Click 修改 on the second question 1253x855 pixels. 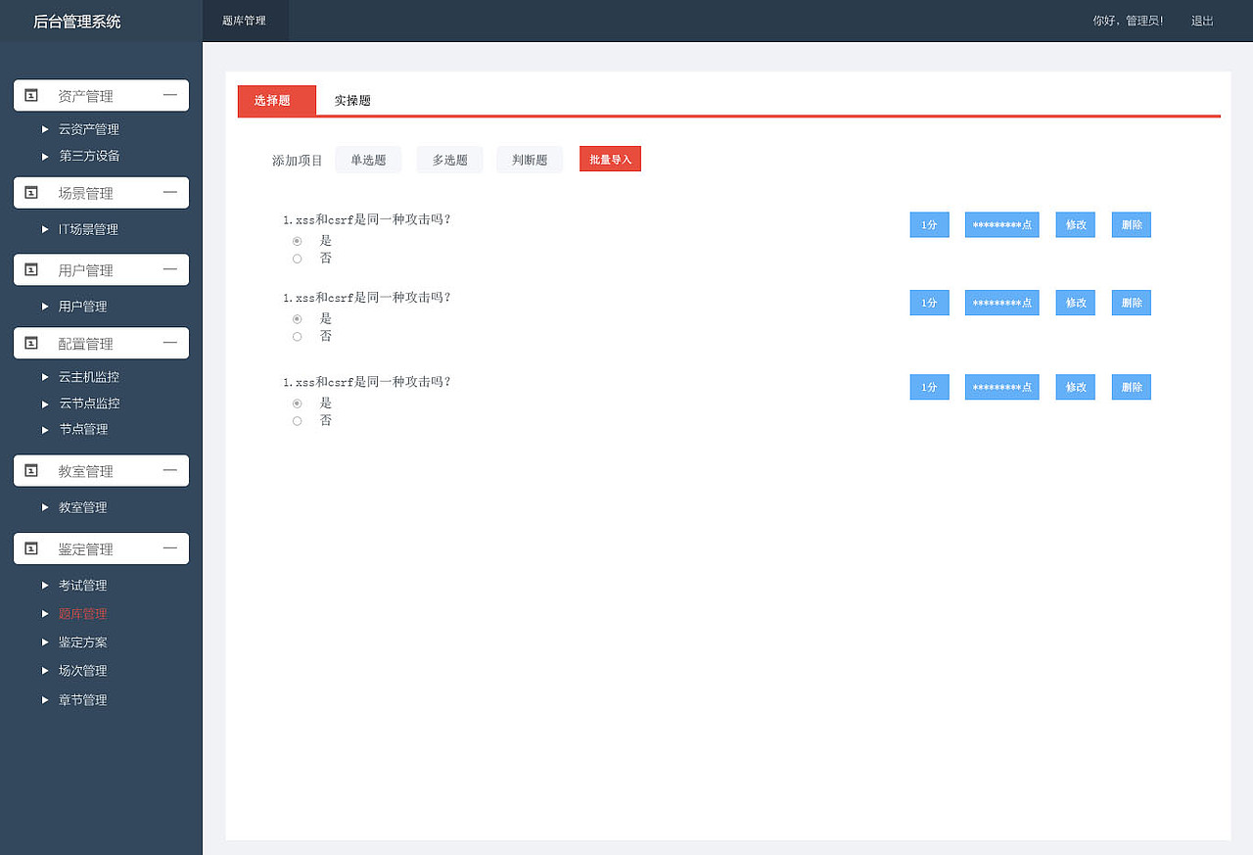1075,303
